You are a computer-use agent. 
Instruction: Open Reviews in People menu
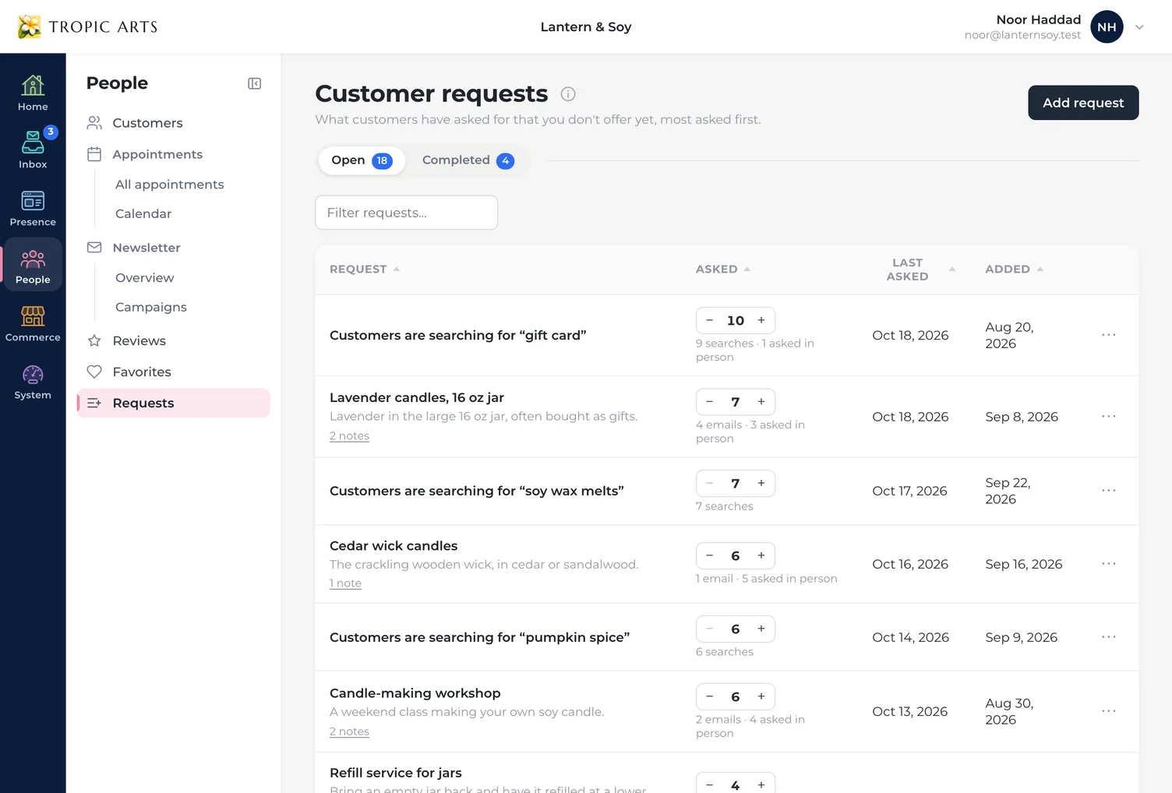click(x=174, y=340)
